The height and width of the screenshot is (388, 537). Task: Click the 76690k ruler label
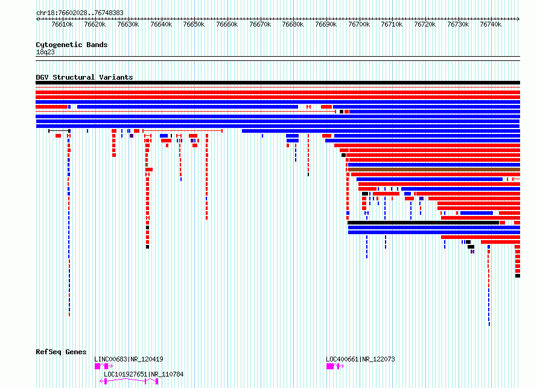tap(326, 24)
